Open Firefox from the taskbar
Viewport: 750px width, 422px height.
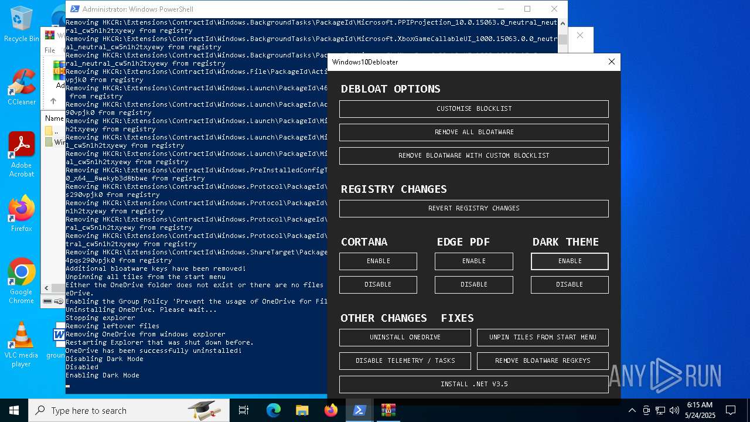330,410
